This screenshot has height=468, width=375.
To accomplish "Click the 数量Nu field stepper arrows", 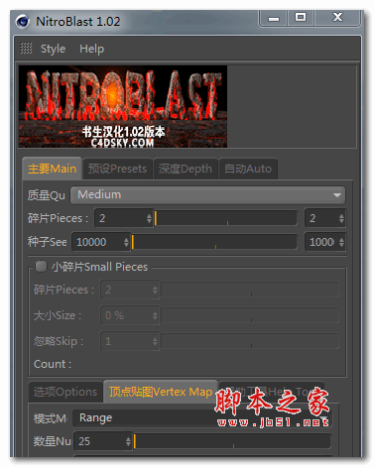I will pyautogui.click(x=128, y=441).
